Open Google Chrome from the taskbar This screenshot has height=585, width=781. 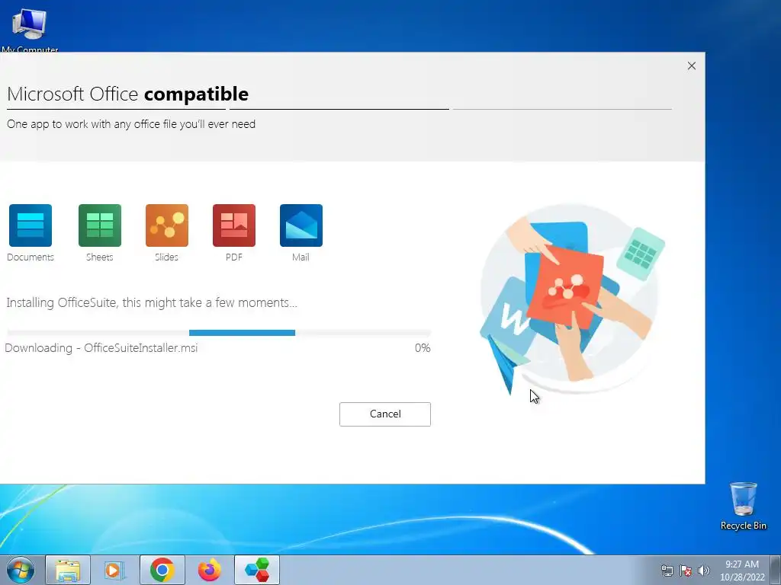[x=162, y=570]
